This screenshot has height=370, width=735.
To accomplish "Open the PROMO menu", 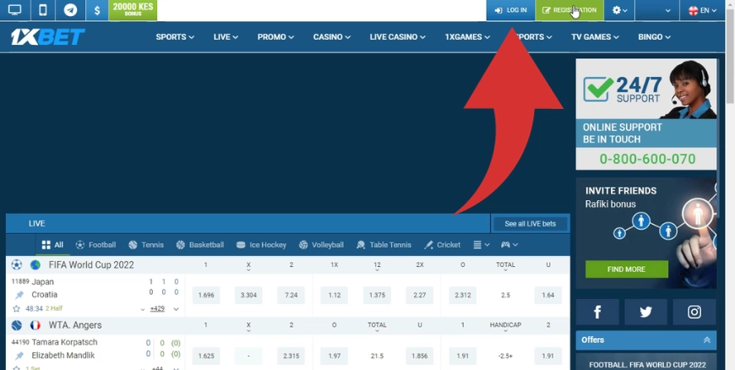I will coord(275,36).
